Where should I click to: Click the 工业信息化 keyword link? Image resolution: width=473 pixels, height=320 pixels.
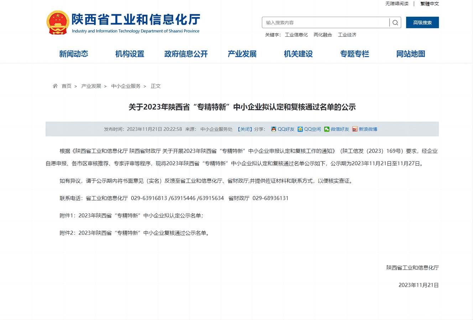tap(296, 35)
